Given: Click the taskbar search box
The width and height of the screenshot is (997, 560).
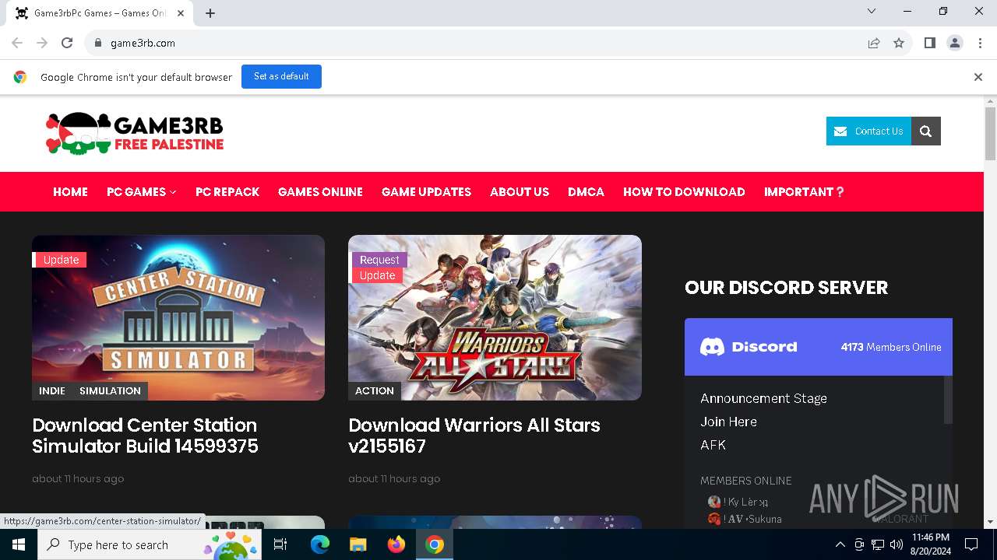Looking at the screenshot, I should [x=150, y=544].
